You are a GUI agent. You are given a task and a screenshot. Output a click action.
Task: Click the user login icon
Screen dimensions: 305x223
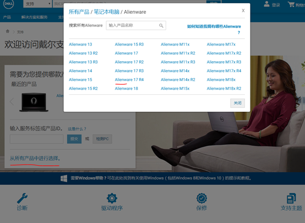[x=266, y=4]
